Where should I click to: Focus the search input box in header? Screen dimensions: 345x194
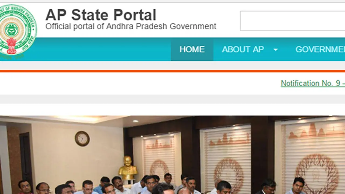pyautogui.click(x=292, y=21)
